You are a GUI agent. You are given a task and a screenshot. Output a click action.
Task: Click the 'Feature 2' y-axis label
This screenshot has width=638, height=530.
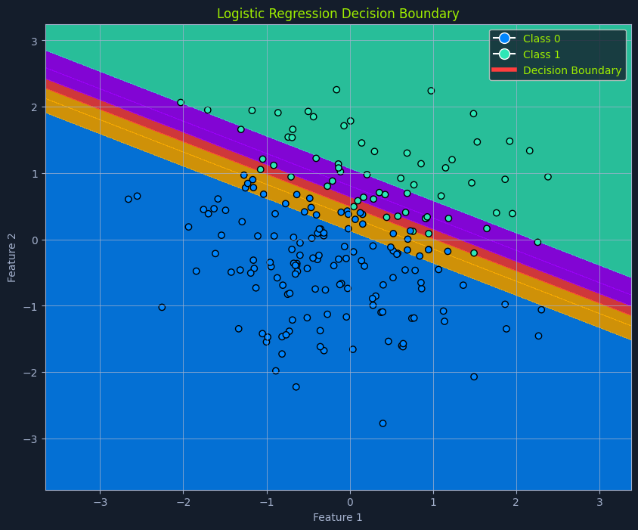(12, 258)
